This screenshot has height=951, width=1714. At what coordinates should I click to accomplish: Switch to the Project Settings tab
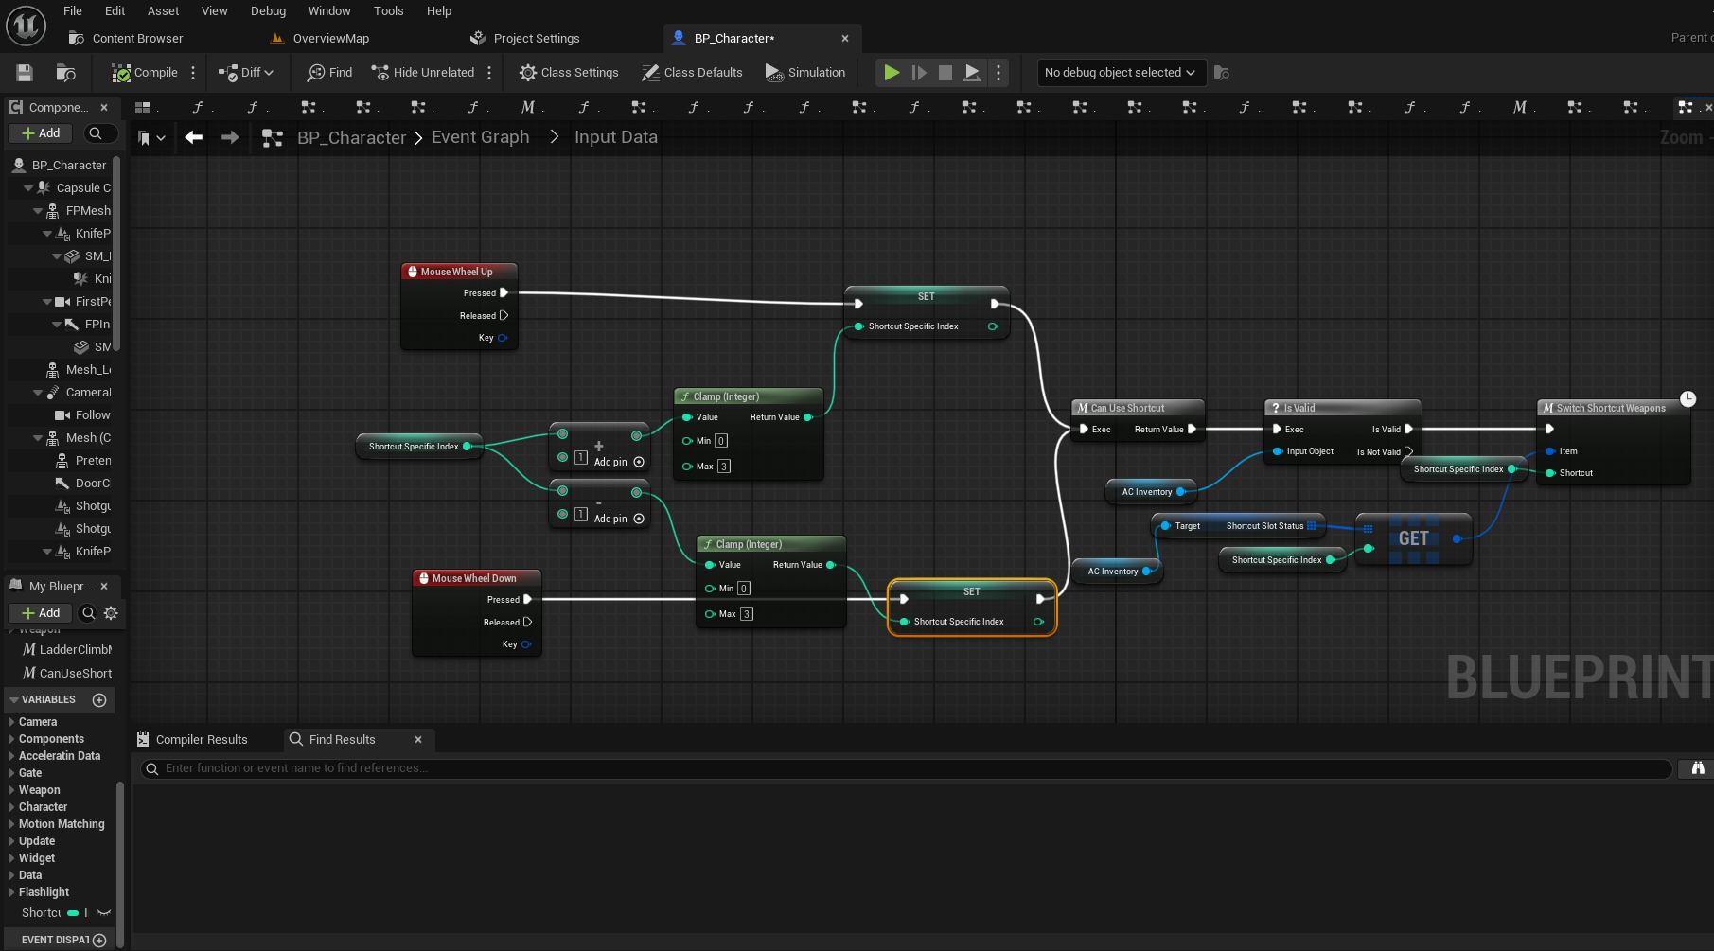click(536, 39)
